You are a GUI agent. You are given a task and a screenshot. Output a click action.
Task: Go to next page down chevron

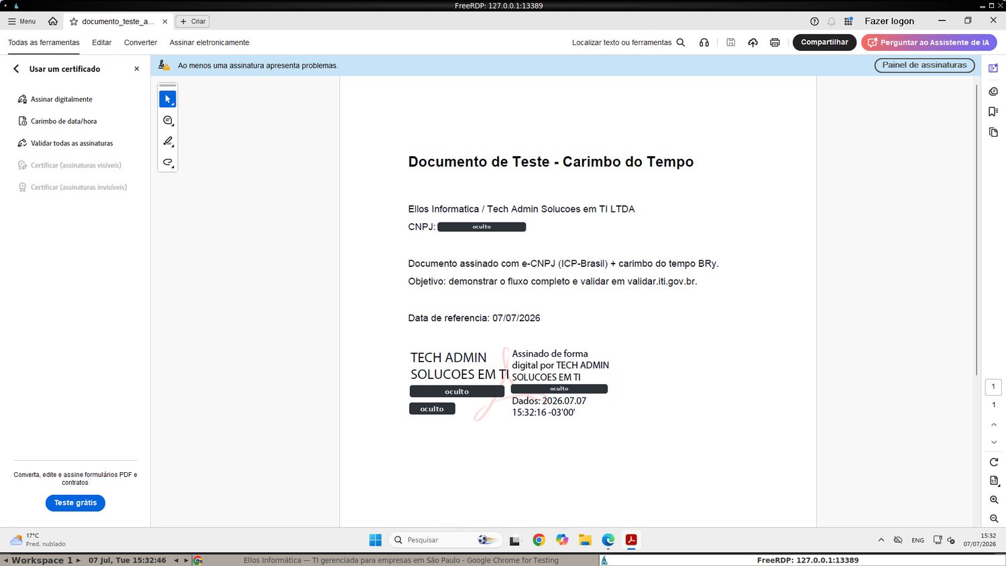pos(994,443)
